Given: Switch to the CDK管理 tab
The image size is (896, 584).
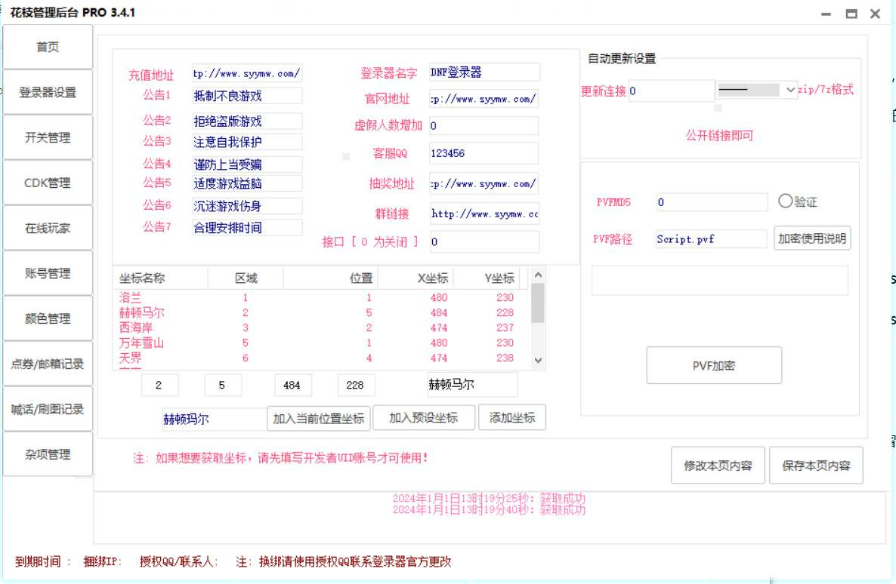Looking at the screenshot, I should point(48,183).
